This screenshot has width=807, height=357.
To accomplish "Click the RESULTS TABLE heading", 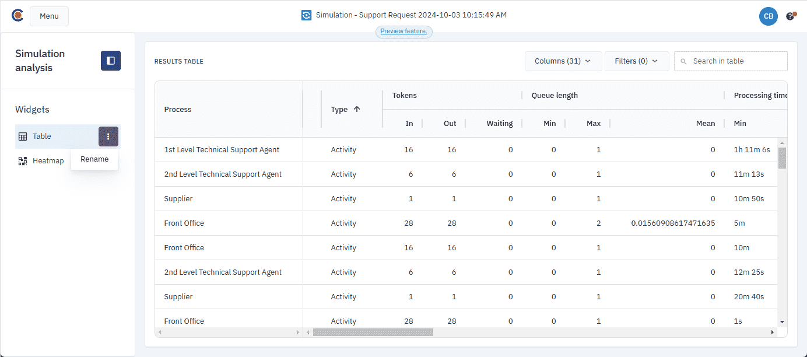I will click(178, 61).
